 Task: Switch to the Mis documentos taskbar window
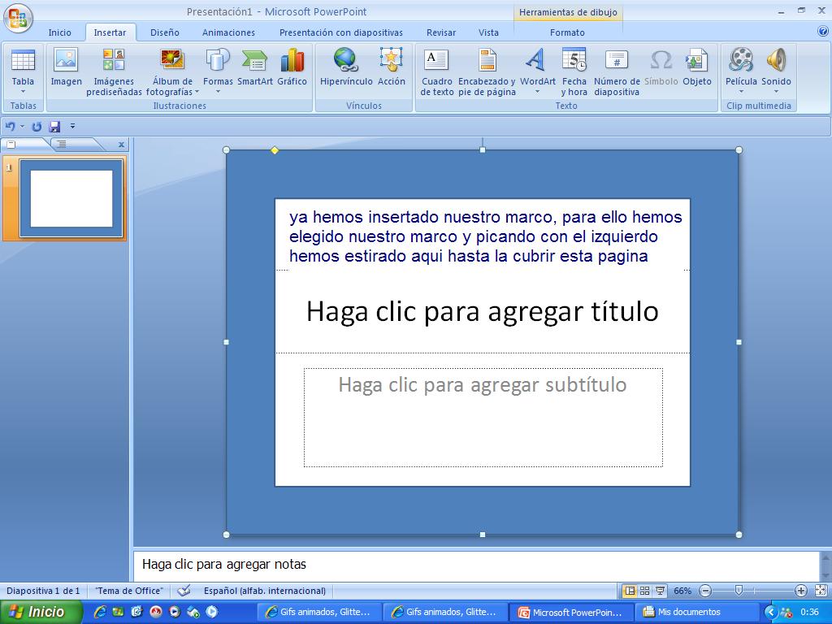[x=698, y=612]
